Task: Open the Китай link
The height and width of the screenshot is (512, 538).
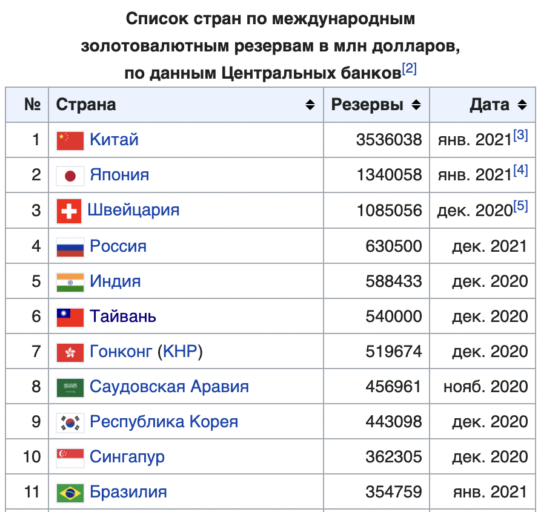Action: (114, 139)
